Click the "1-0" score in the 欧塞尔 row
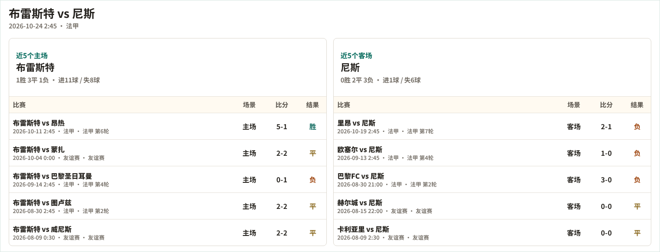The height and width of the screenshot is (252, 660). pyautogui.click(x=606, y=153)
